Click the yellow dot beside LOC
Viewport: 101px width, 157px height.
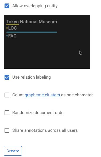[7, 28]
